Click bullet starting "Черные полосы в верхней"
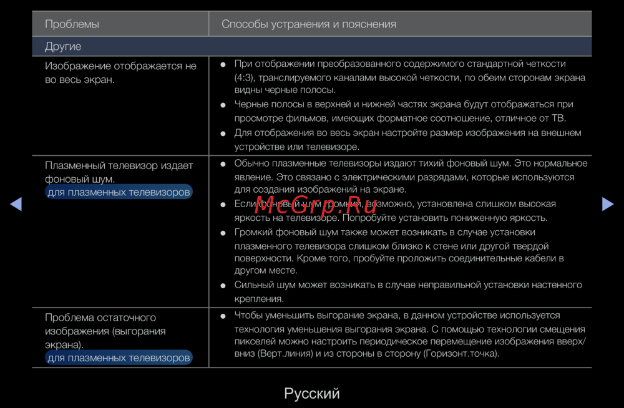This screenshot has height=408, width=624. pos(402,111)
